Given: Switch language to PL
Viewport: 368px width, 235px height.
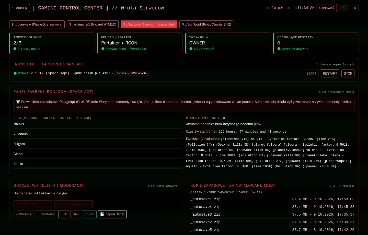Looking at the screenshot, I should [x=343, y=8].
